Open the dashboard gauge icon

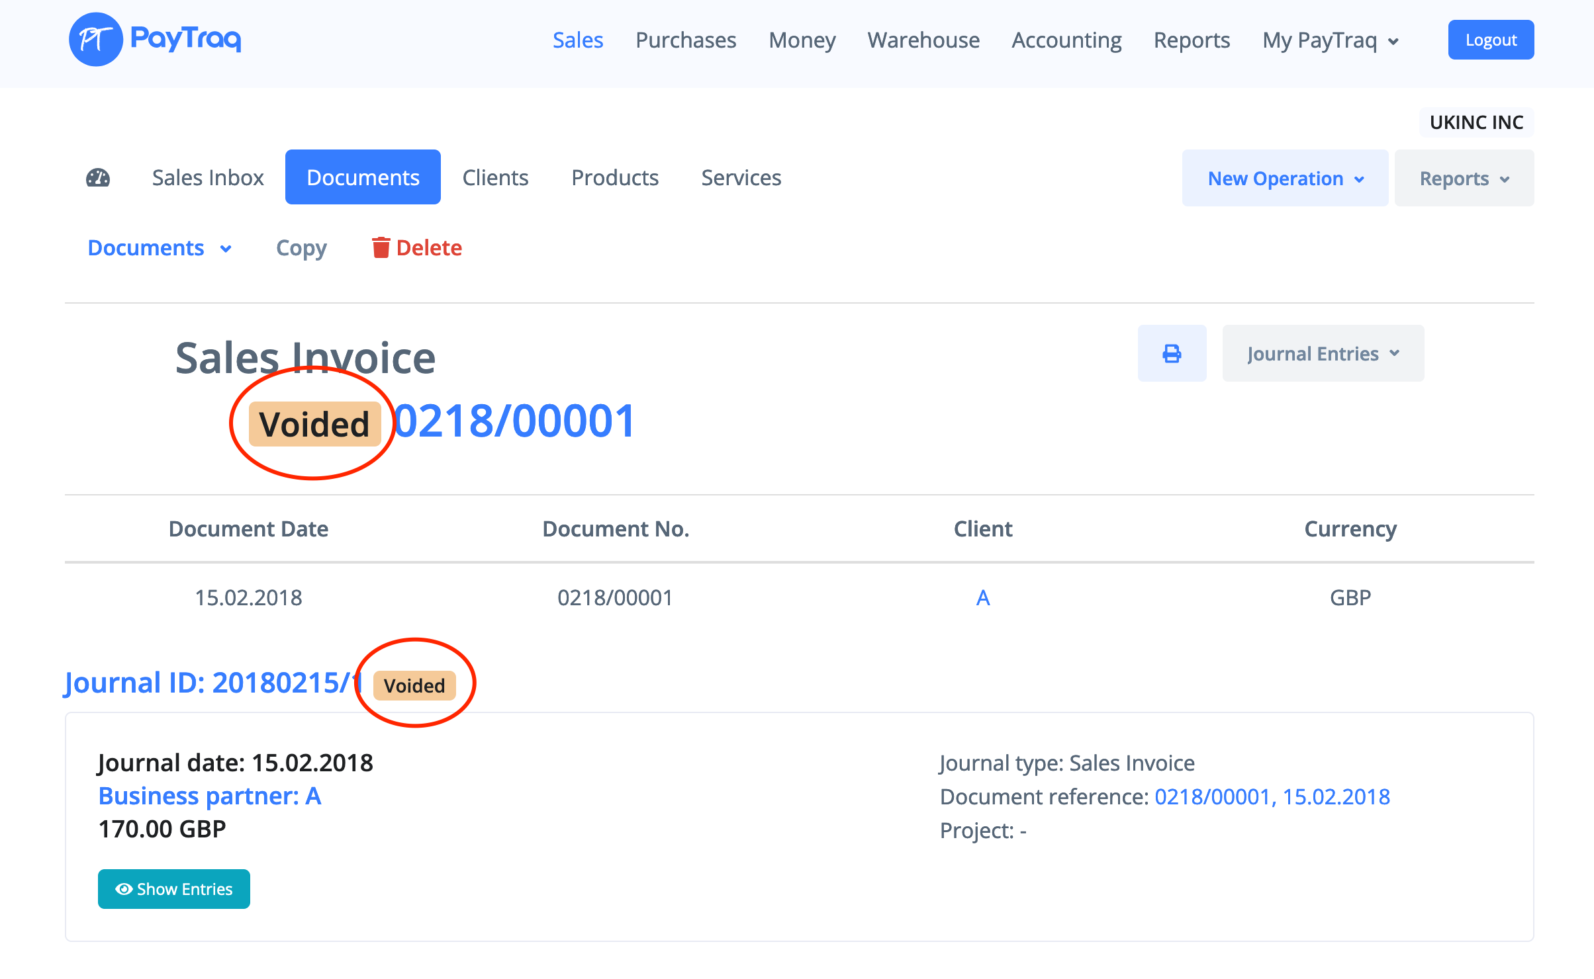tap(98, 177)
